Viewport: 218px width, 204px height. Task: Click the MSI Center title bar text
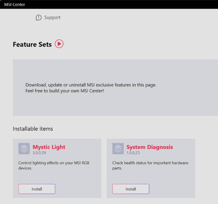14,4
